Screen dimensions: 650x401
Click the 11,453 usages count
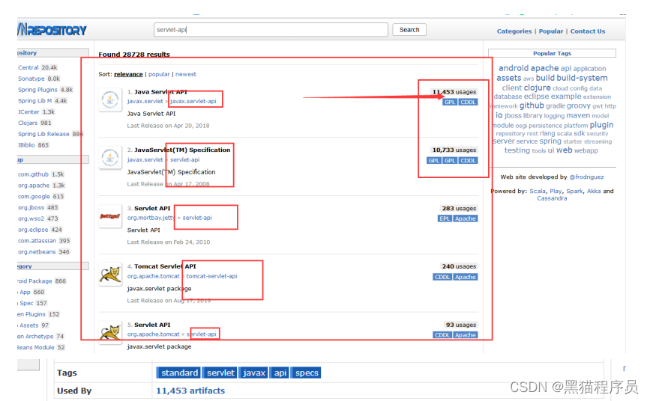click(x=454, y=92)
